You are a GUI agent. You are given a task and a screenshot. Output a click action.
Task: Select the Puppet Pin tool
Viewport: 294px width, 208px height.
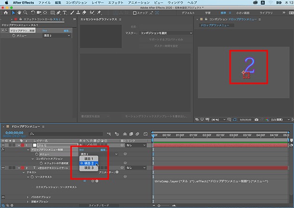(99, 12)
